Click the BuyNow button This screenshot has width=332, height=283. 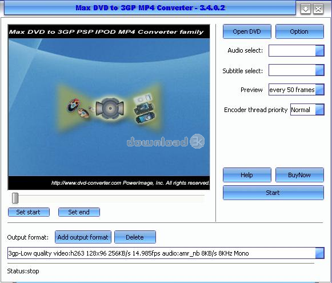[299, 175]
